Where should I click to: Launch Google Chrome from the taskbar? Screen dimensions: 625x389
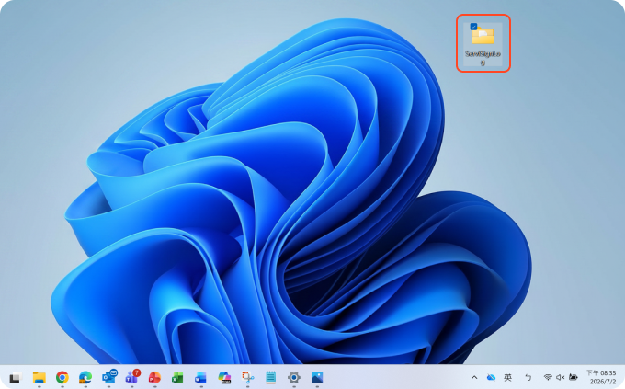(x=62, y=377)
